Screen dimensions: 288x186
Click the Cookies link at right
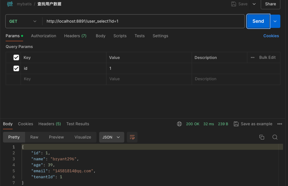pyautogui.click(x=271, y=36)
